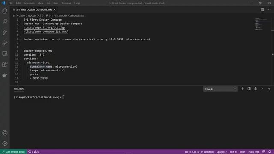Open the Docker view icon
Screen dimensions: 274x154
5,75
